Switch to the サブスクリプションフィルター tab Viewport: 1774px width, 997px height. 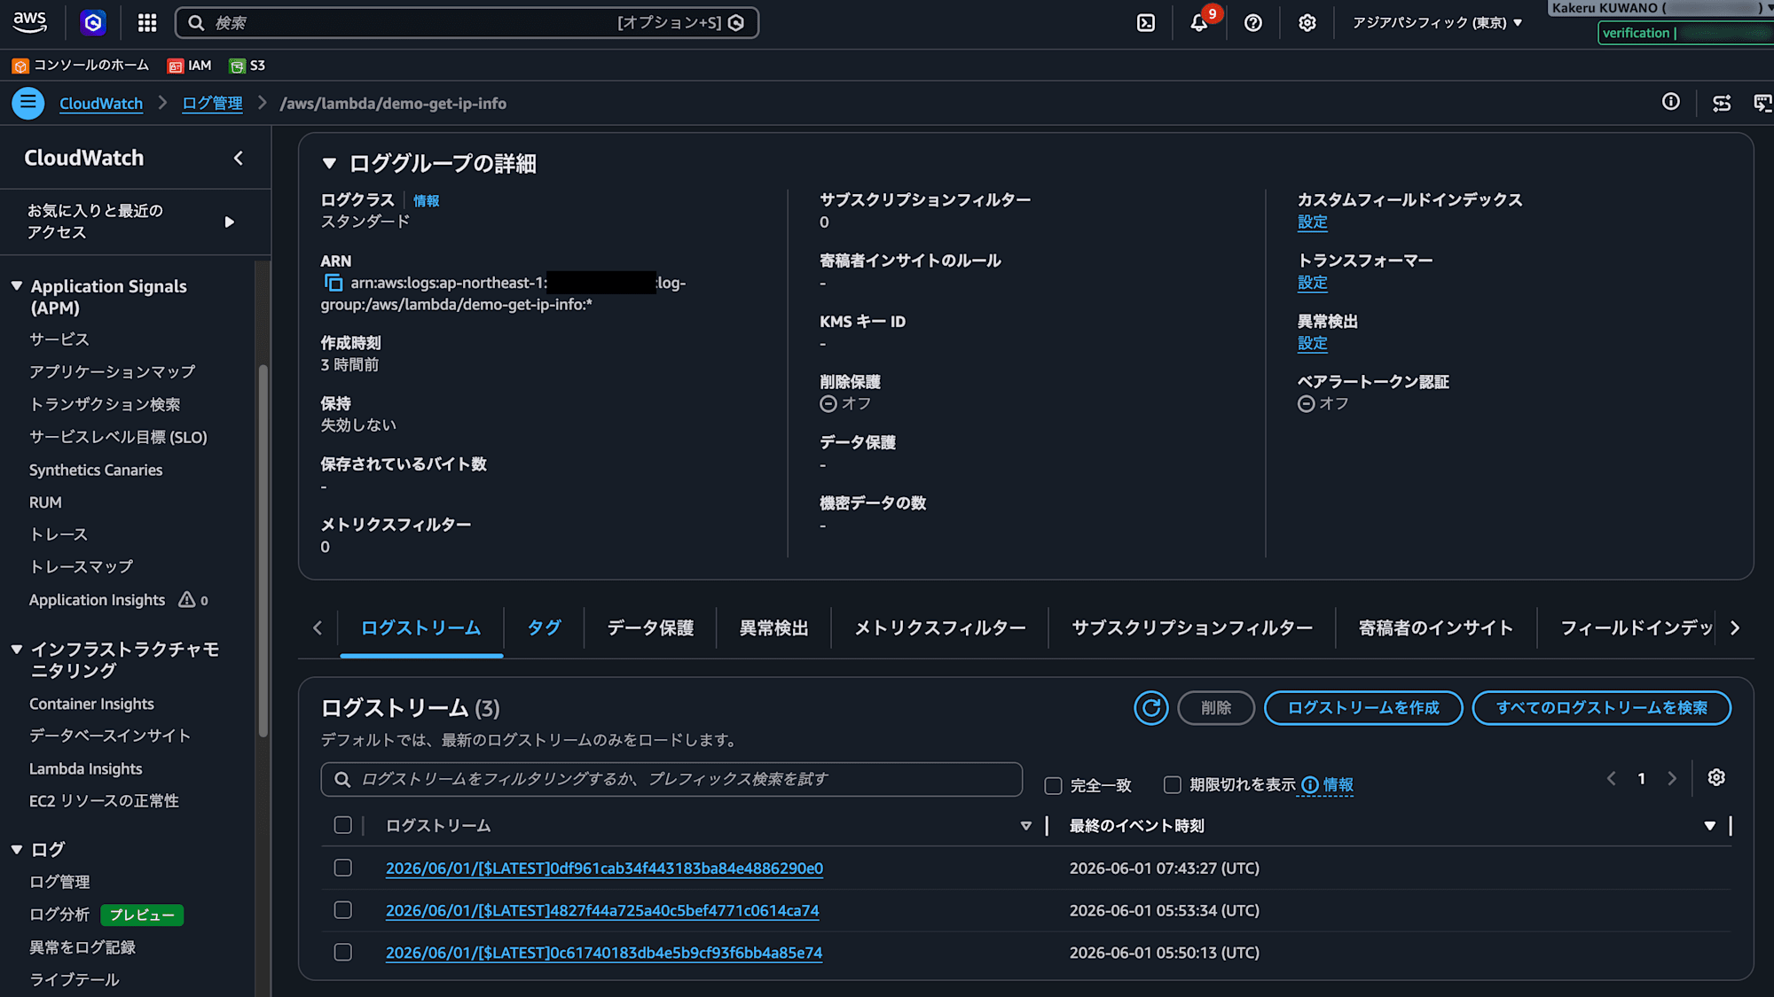[1191, 627]
